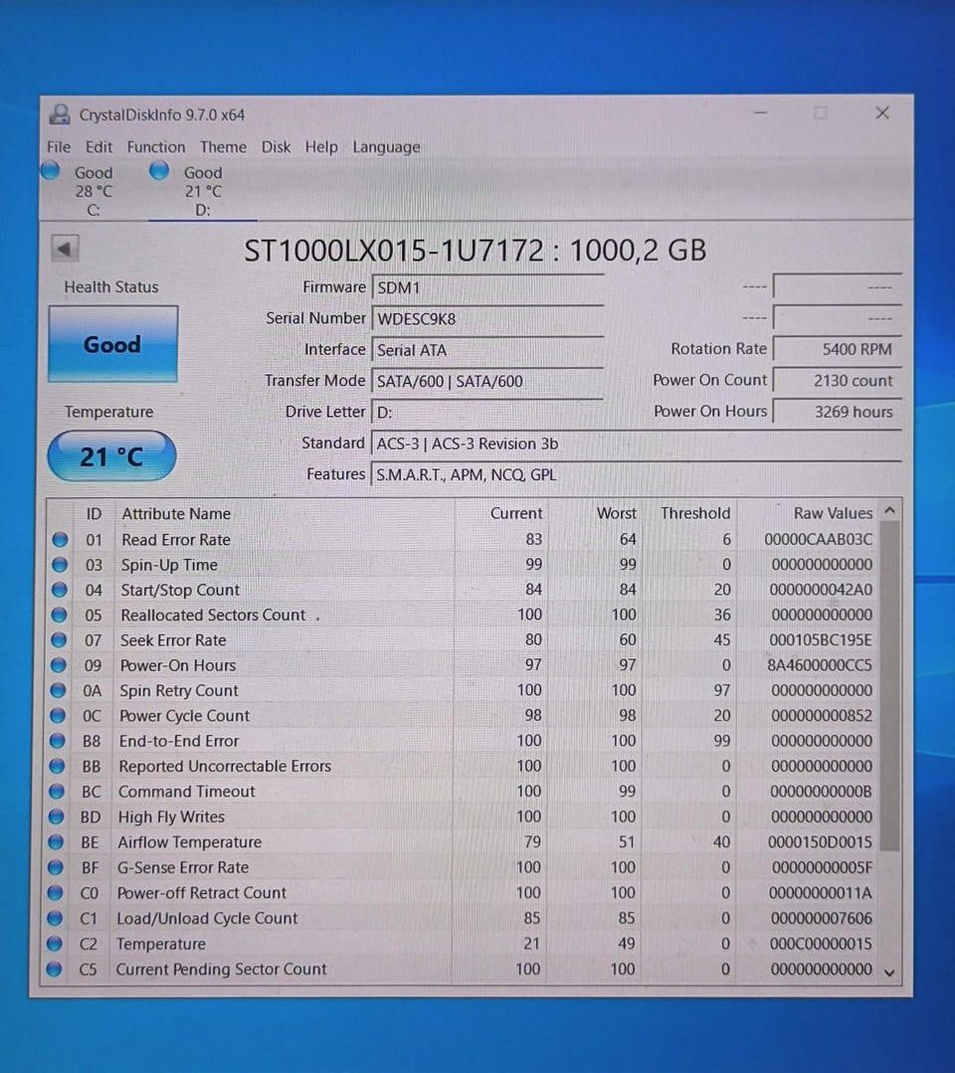The width and height of the screenshot is (955, 1073).
Task: Close the CrystalDiskInfo window
Action: coord(882,113)
